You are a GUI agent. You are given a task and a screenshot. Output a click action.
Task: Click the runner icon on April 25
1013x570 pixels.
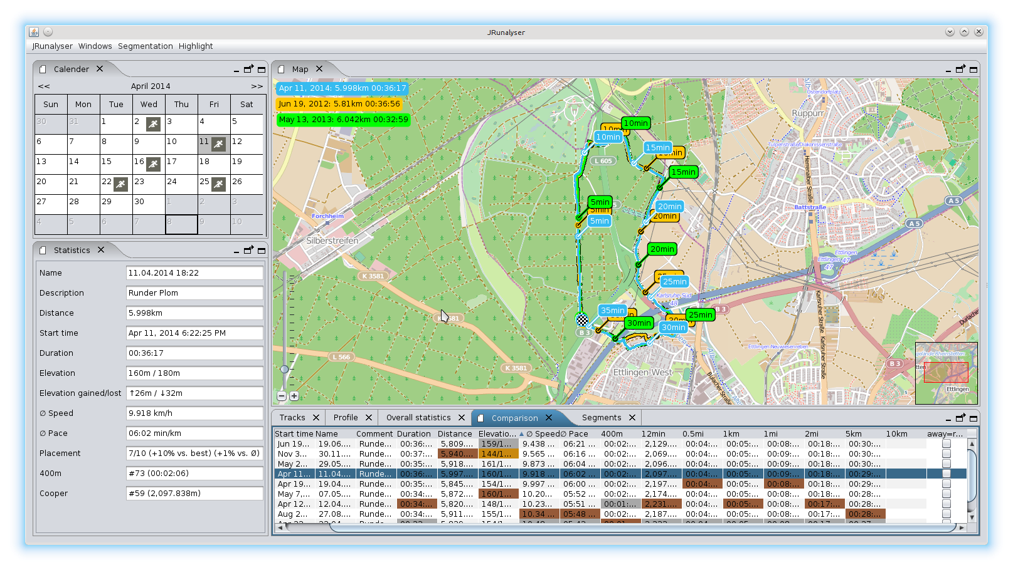click(218, 184)
